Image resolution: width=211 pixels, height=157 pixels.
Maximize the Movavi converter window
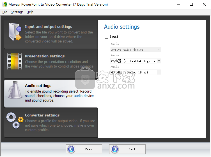(191, 4)
